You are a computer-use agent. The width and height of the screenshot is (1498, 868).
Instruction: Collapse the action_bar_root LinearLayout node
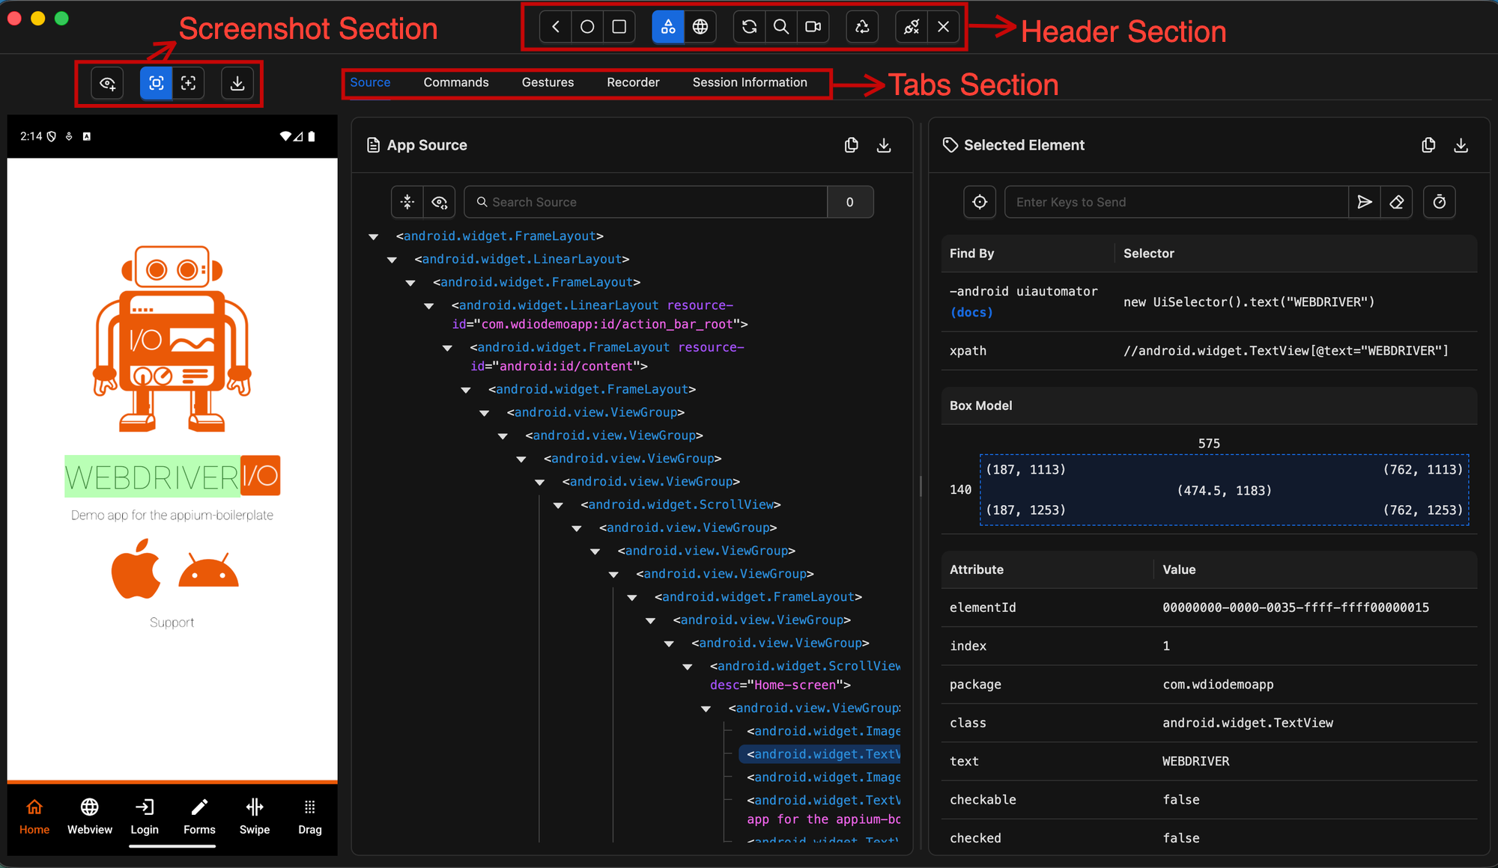pyautogui.click(x=429, y=306)
